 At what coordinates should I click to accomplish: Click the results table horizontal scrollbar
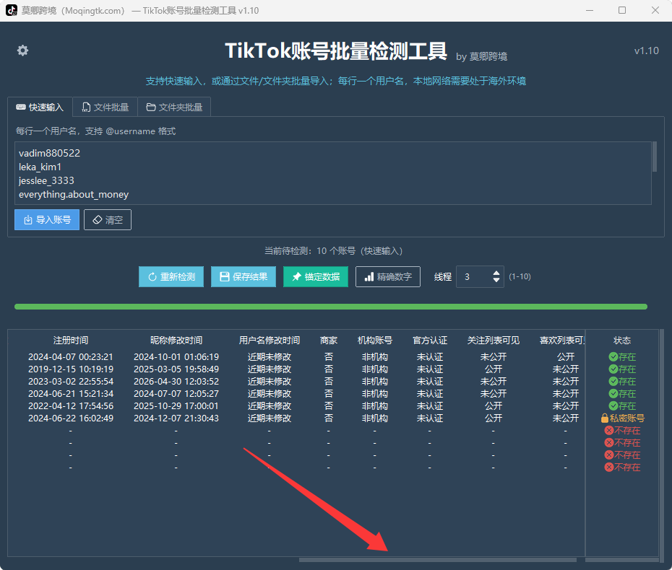[x=438, y=560]
